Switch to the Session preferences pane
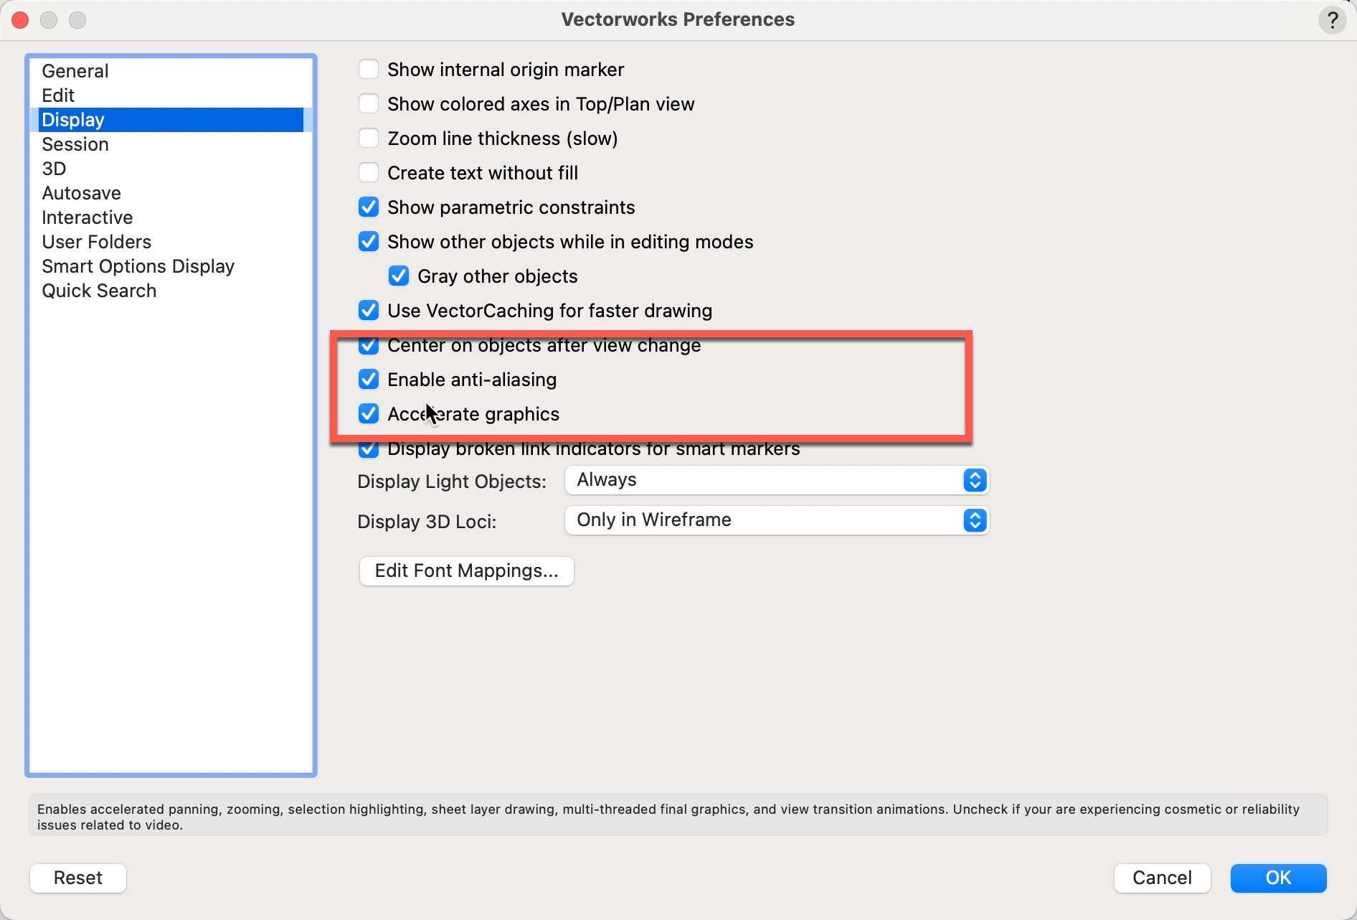 (x=75, y=144)
